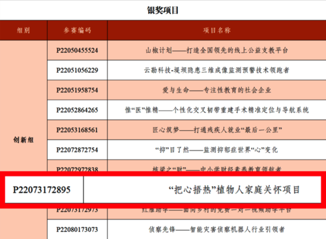Click the 项目名称 column header
Image resolution: width=326 pixels, height=239 pixels.
tap(216, 31)
